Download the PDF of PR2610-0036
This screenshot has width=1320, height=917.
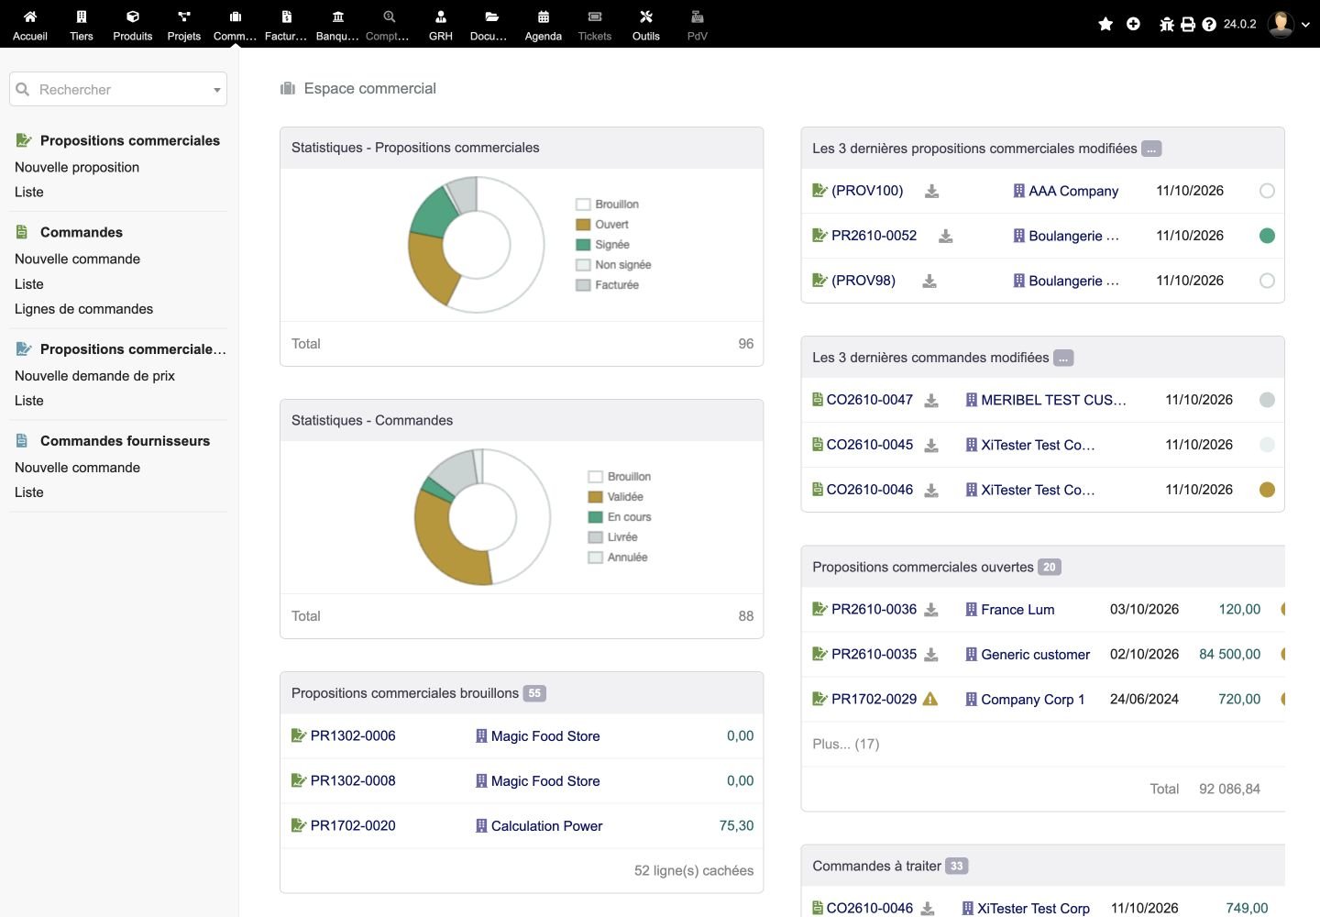[931, 610]
